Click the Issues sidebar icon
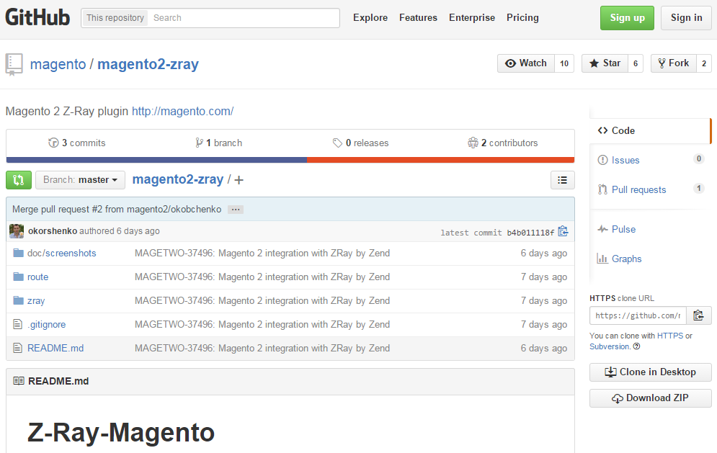 point(602,160)
